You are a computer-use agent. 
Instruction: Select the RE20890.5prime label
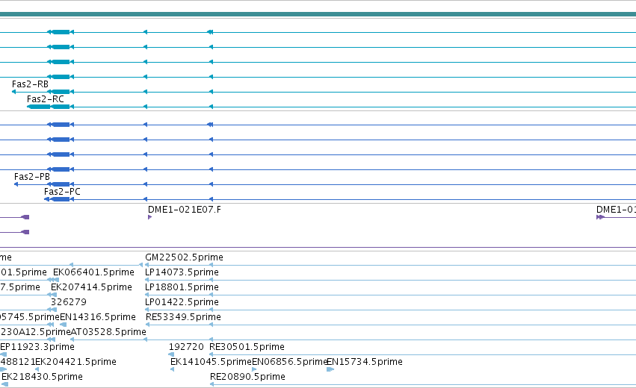click(x=247, y=377)
